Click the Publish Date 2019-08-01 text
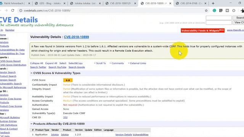 point(46,55)
